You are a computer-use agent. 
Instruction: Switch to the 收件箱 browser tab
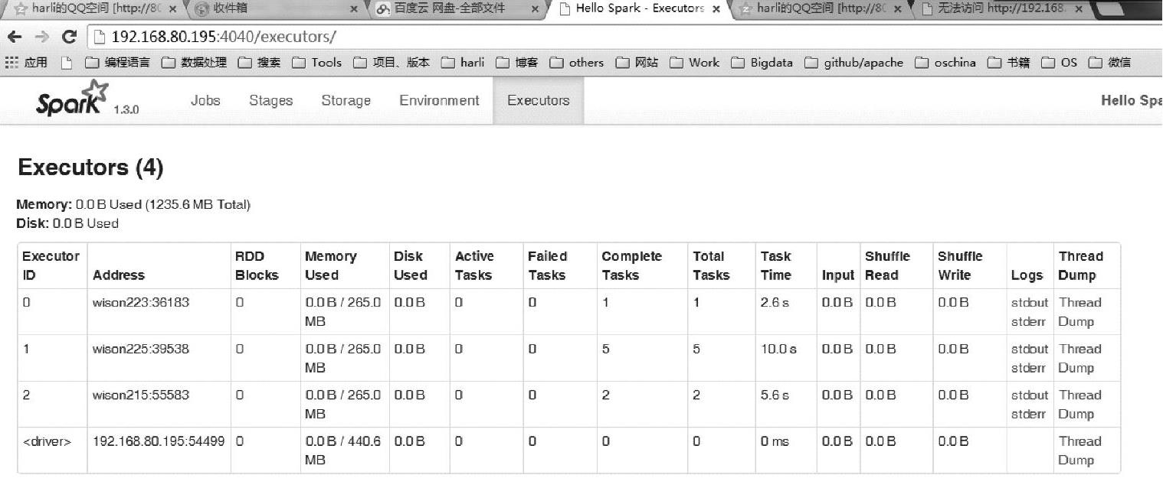(x=276, y=9)
